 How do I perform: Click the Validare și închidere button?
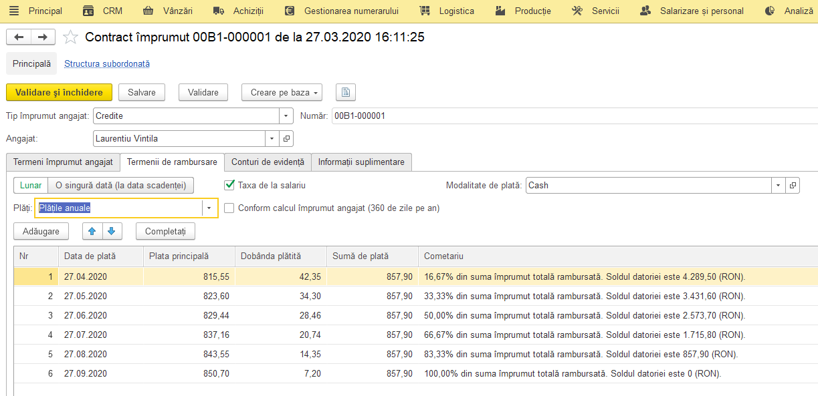59,92
